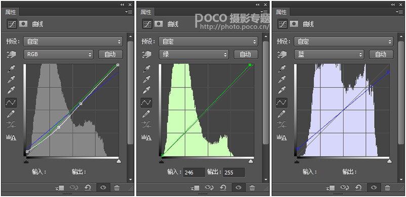Open blue channel dropdown
Viewport: 406px width, 197px height.
point(329,54)
